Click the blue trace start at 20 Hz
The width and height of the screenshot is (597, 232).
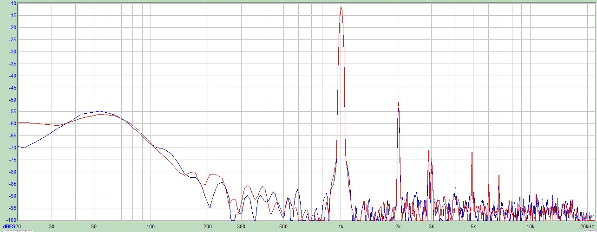(x=20, y=146)
